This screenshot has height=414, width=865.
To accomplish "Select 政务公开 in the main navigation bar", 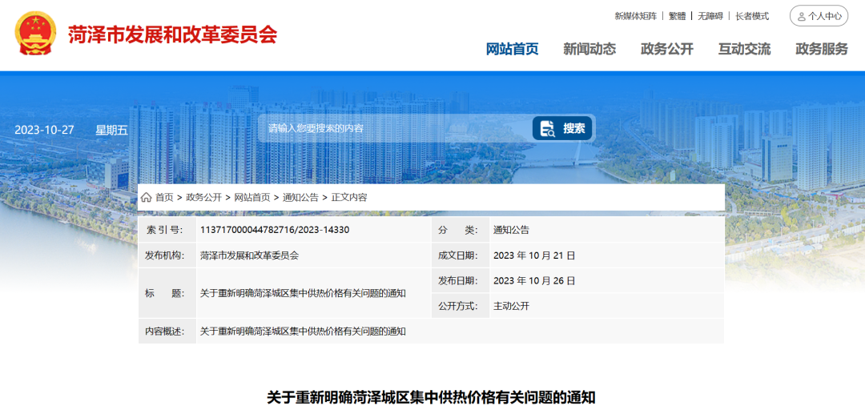I will 666,49.
